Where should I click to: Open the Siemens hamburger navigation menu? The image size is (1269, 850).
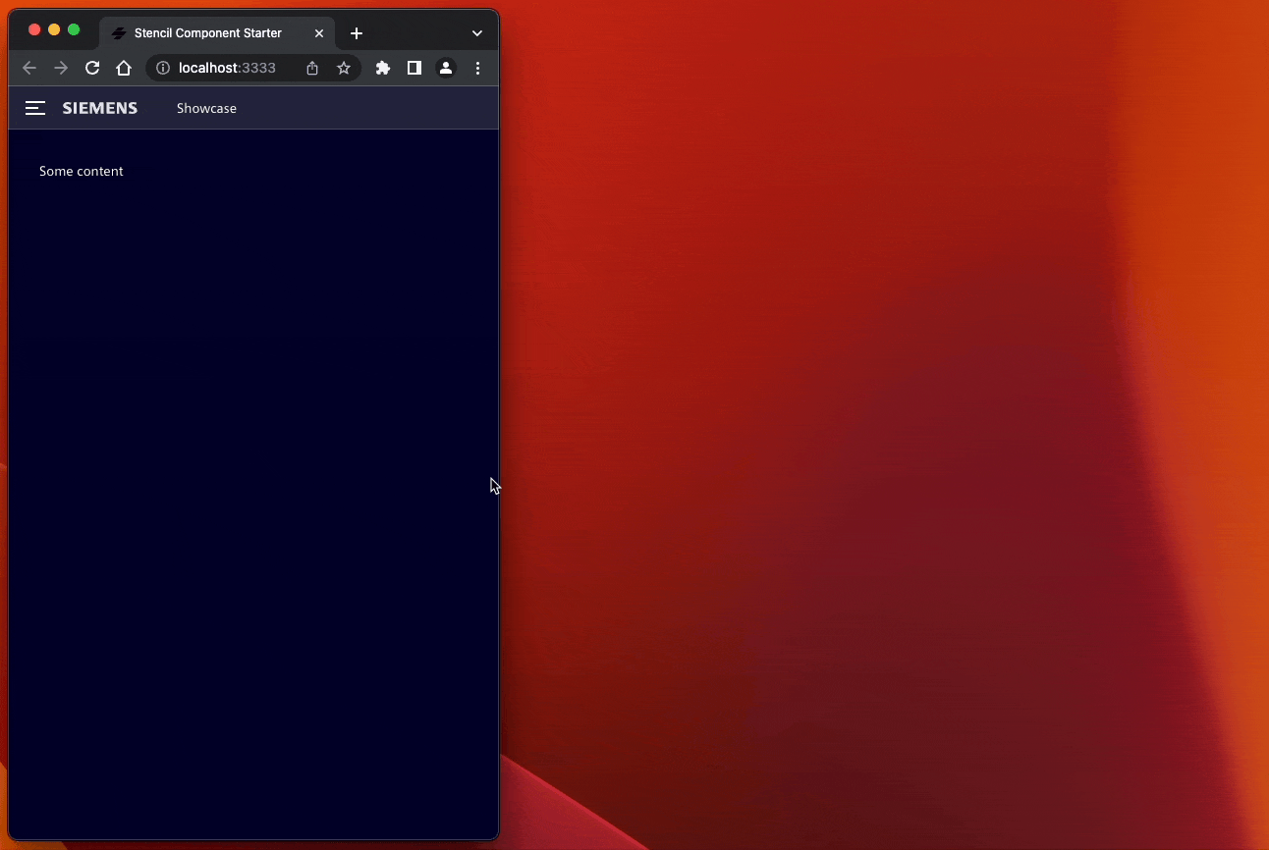coord(35,108)
